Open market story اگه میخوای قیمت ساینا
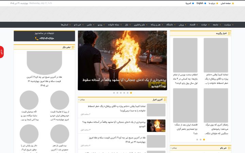245x153 pixels. (x=29, y=116)
